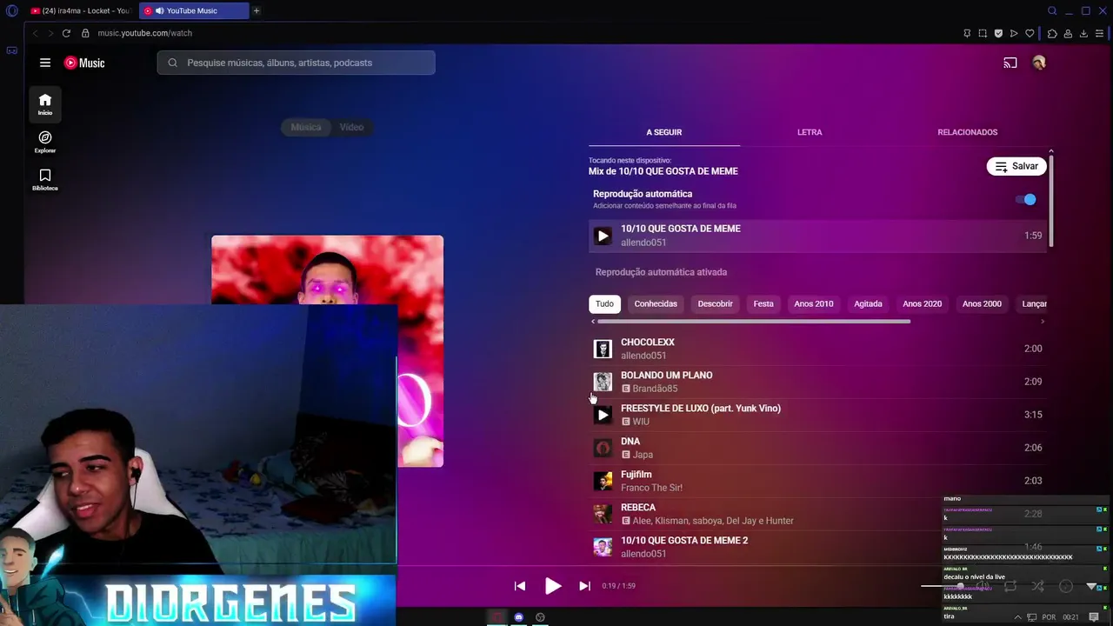Switch to Vídeo mode toggle

click(351, 127)
